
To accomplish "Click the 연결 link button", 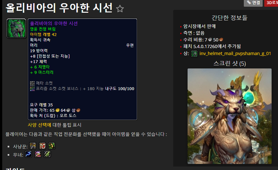I will [253, 3].
